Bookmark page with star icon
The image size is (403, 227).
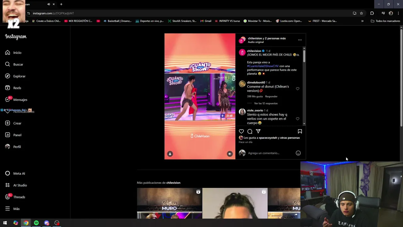[361, 13]
